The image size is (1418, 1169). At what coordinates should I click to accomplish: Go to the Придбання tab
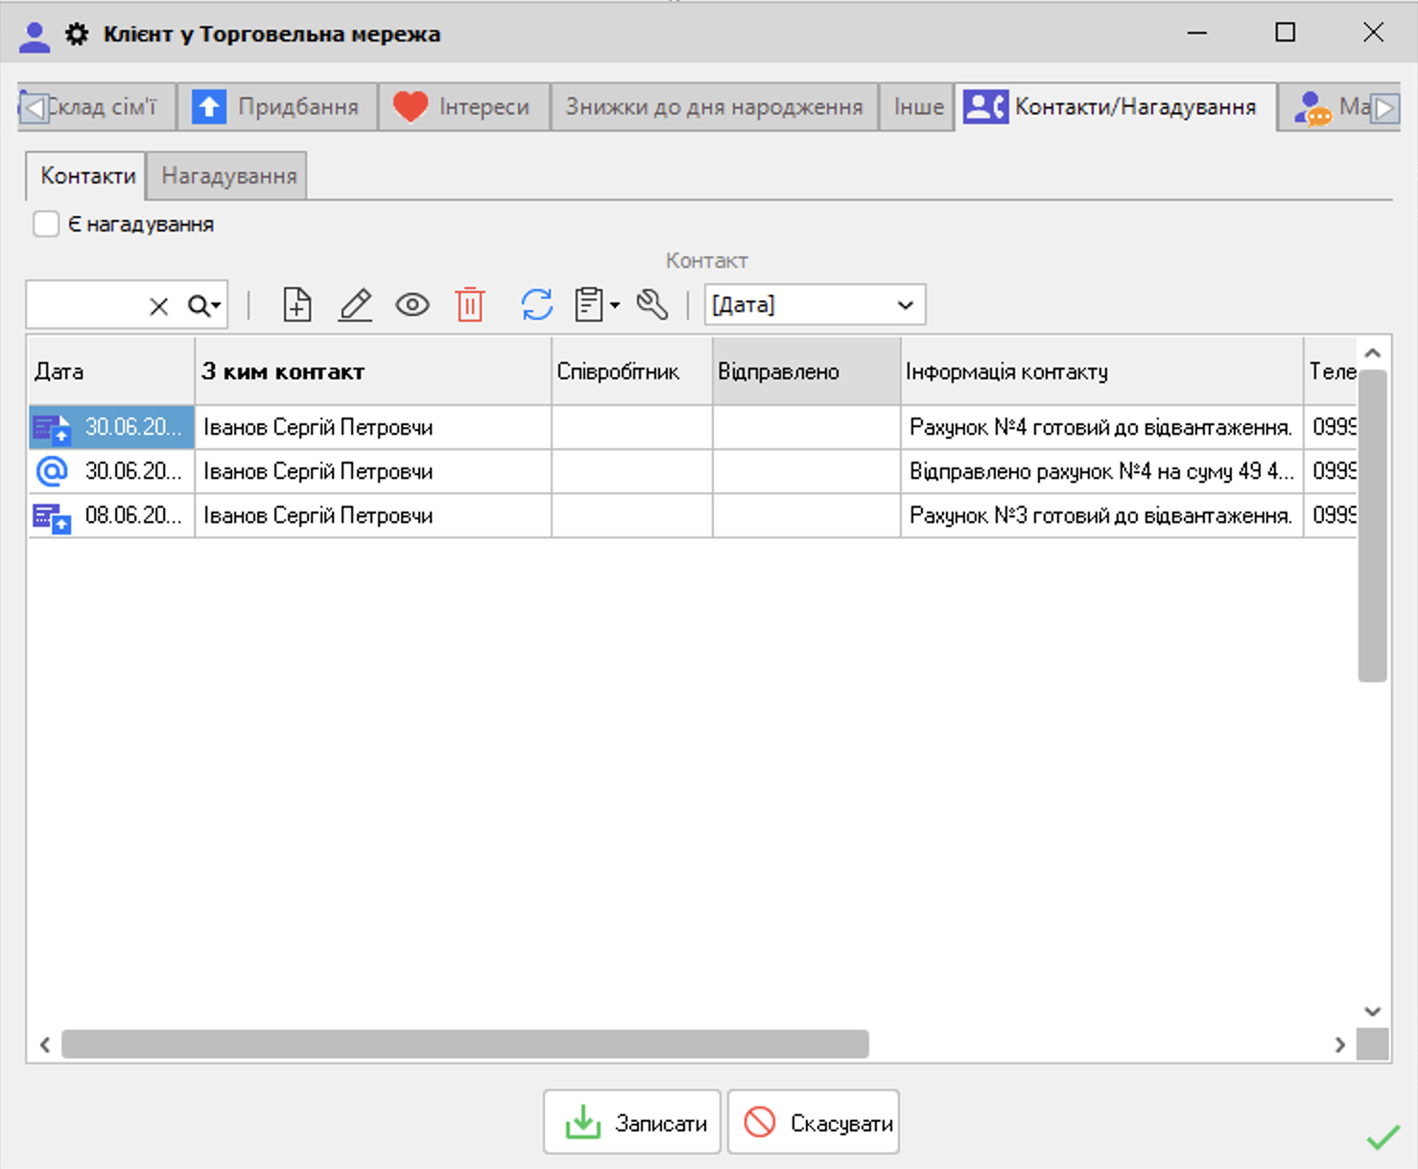(277, 107)
